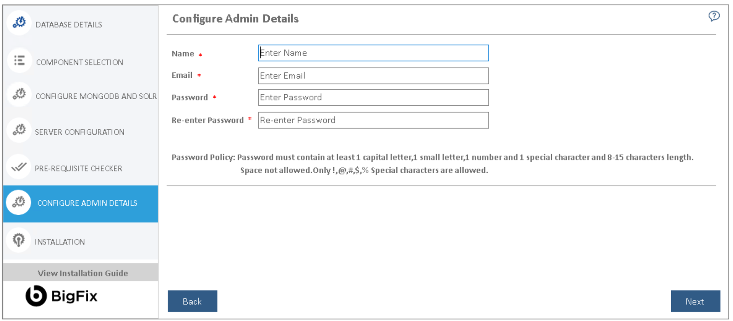Focus the Re-enter Password field

[373, 120]
